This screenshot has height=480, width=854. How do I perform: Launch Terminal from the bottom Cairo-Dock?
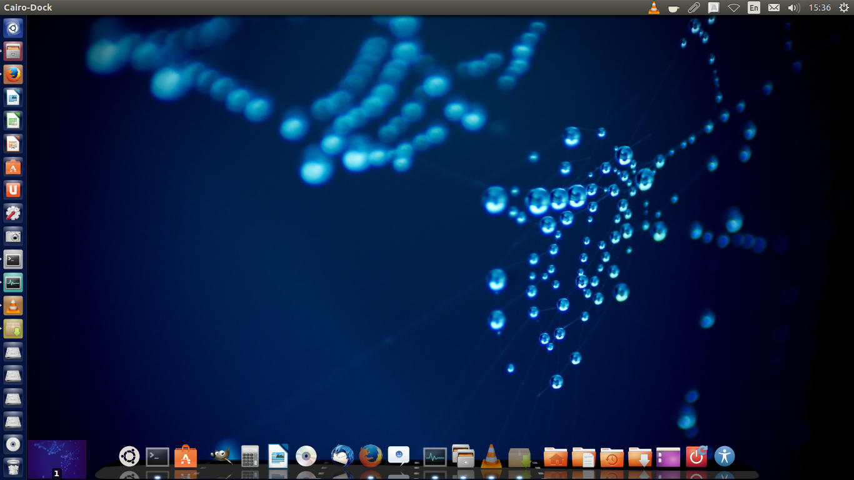pos(158,457)
